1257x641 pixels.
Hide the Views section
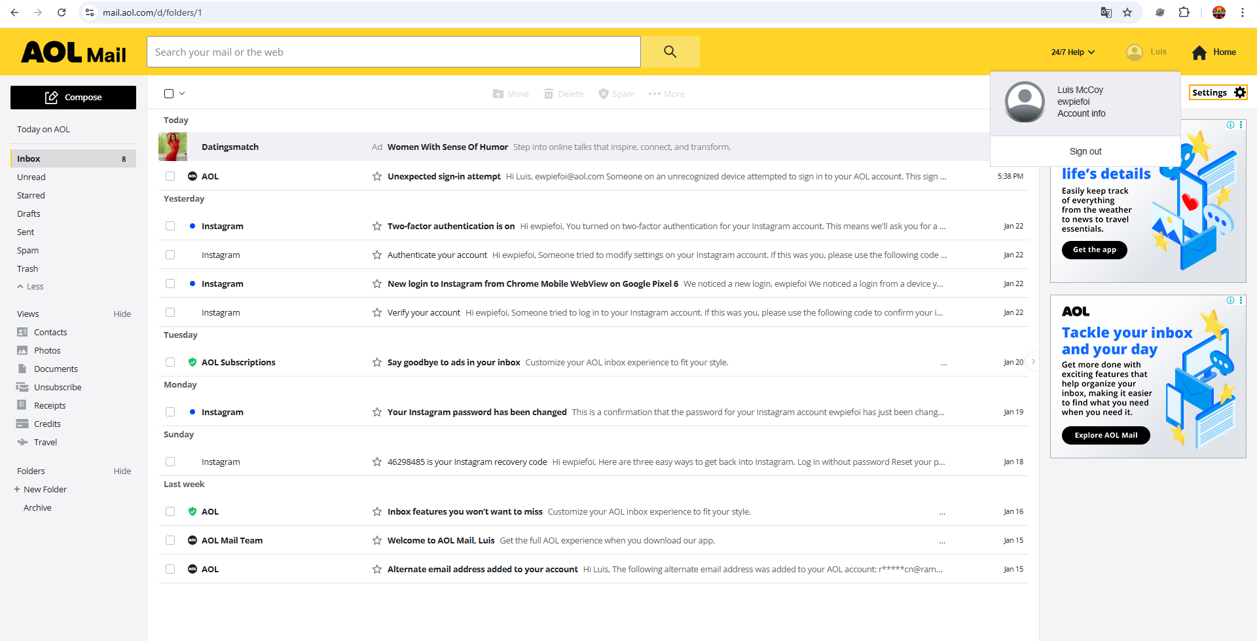point(122,314)
